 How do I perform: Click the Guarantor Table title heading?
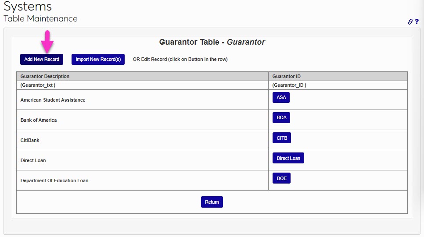212,42
